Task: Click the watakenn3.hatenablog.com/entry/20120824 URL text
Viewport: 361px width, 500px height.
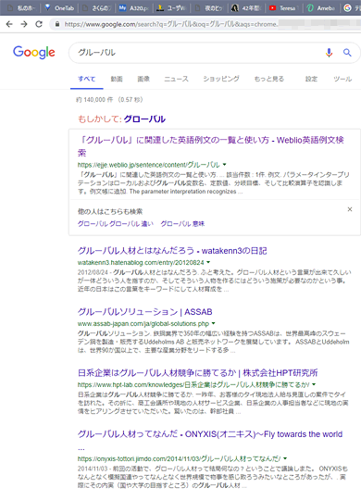Action: click(x=141, y=262)
